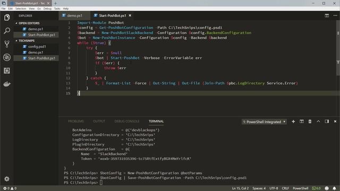Open the Help menu
Viewport: 340px width, 191px height.
[66, 8]
